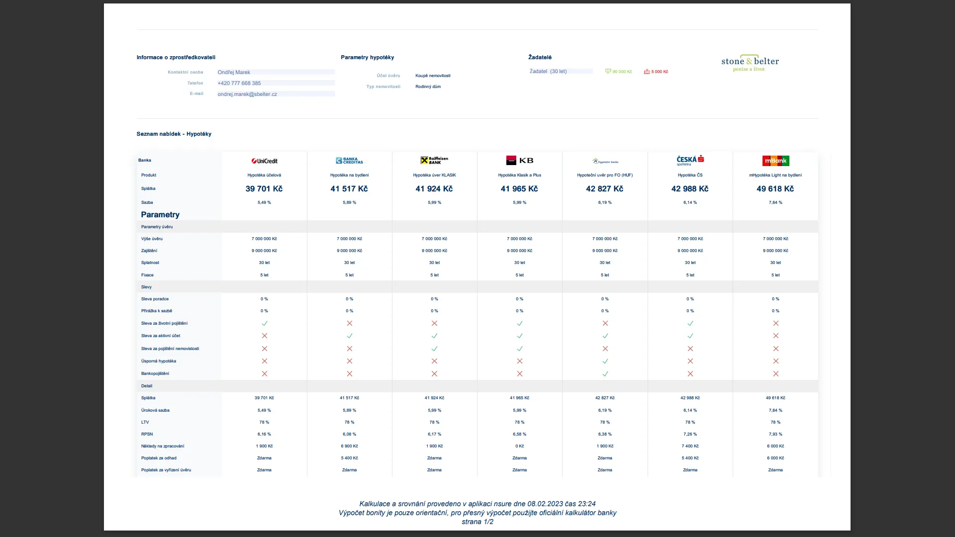
Task: Click UniCredit's life insurance discount checkmark
Action: (x=264, y=323)
